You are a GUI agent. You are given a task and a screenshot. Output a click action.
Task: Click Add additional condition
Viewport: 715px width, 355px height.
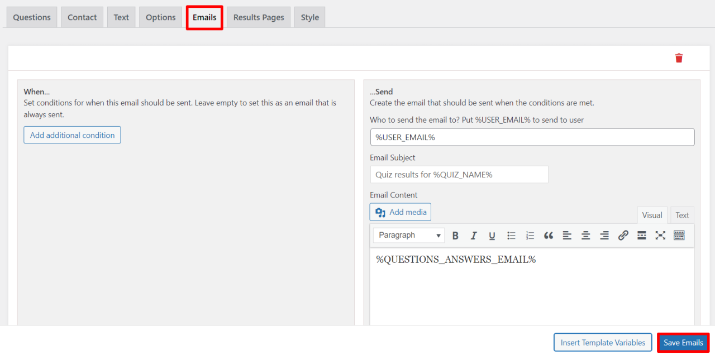[72, 135]
